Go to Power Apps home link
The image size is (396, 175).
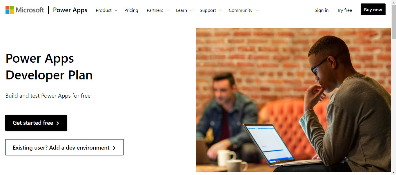[70, 10]
